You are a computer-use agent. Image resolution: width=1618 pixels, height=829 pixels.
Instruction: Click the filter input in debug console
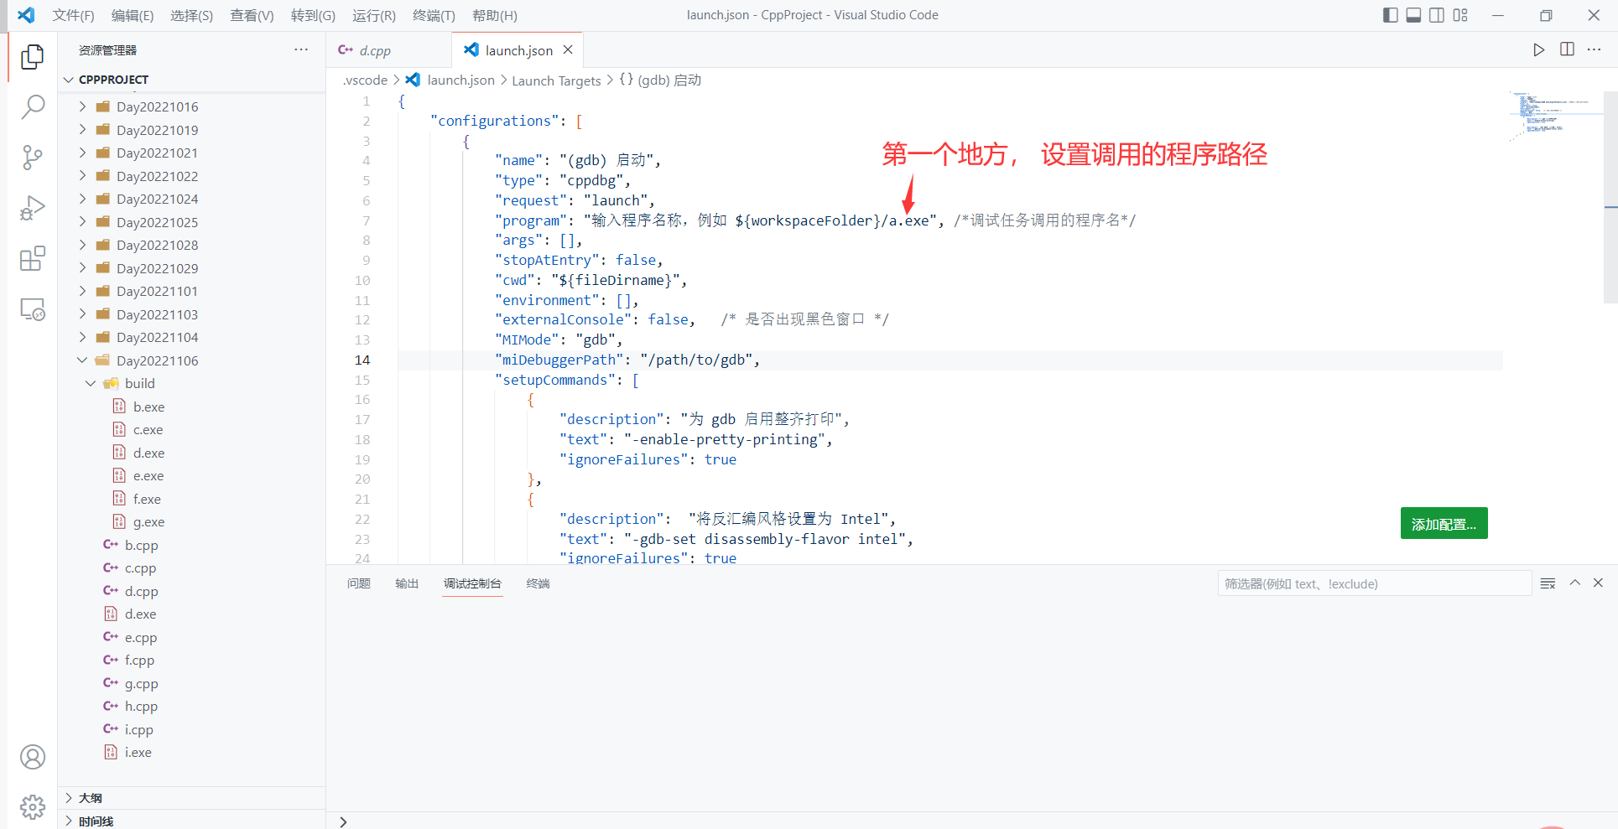coord(1374,583)
